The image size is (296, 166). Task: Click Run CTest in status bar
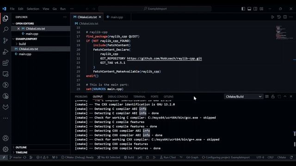click(168, 157)
